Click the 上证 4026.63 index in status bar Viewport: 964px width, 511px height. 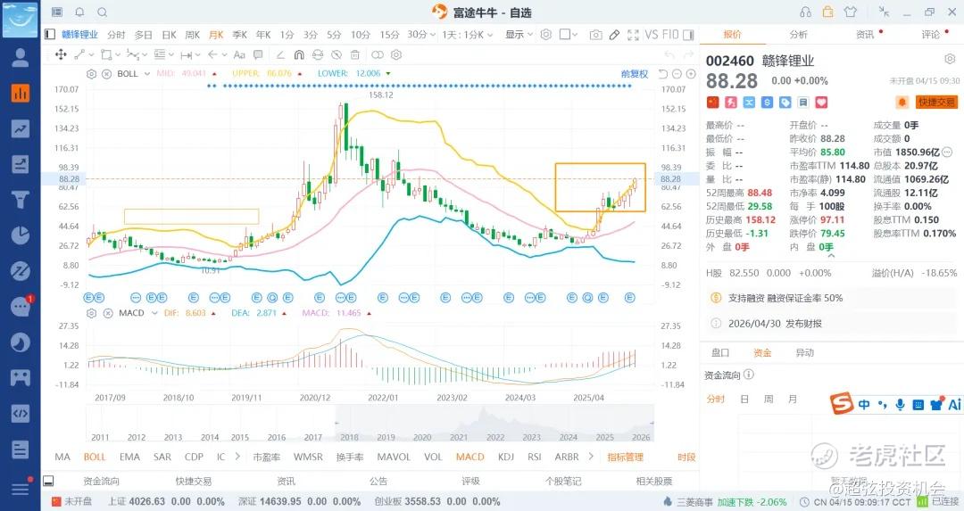166,502
